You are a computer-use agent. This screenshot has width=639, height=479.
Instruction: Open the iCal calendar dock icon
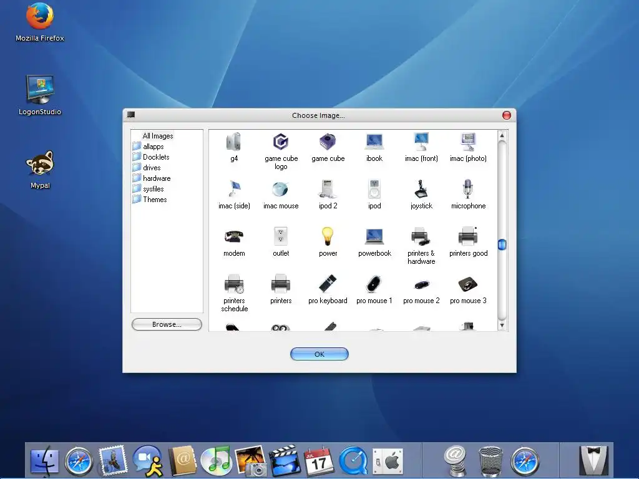(x=319, y=461)
